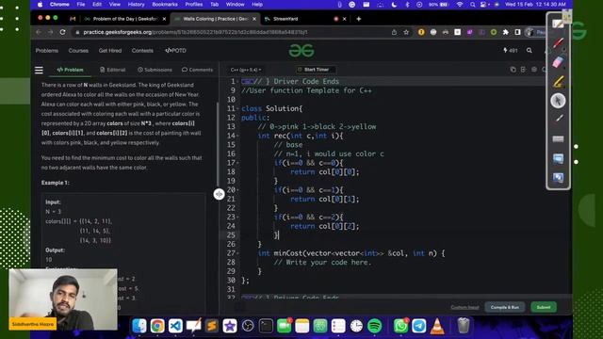Open the Chrome Bookmarks menu
603x339 pixels.
pos(165,4)
